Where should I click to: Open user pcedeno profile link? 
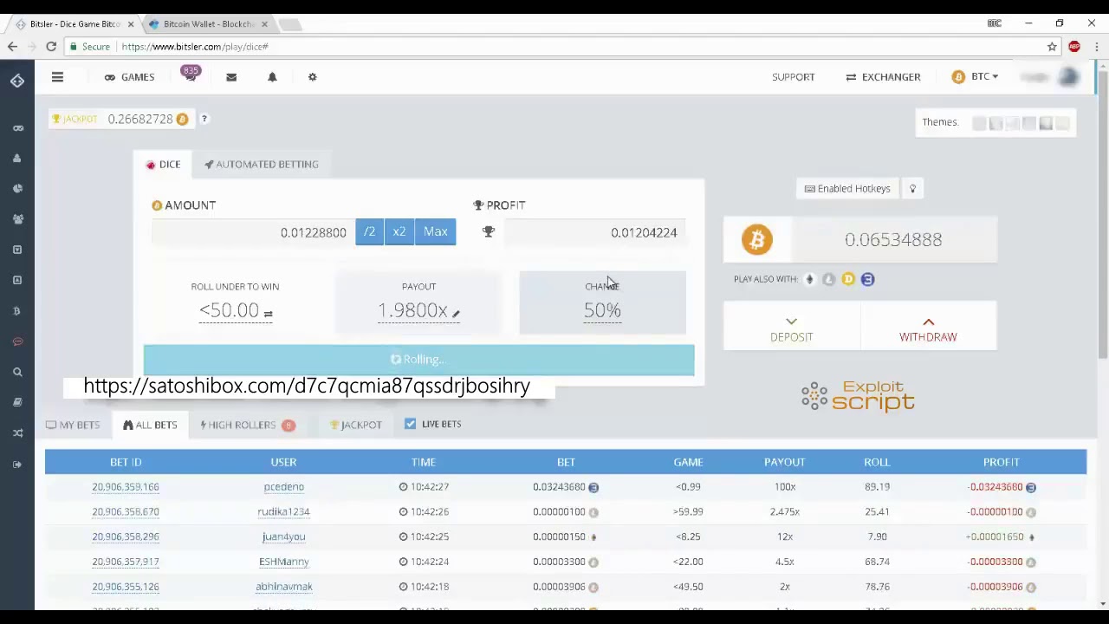tap(283, 487)
